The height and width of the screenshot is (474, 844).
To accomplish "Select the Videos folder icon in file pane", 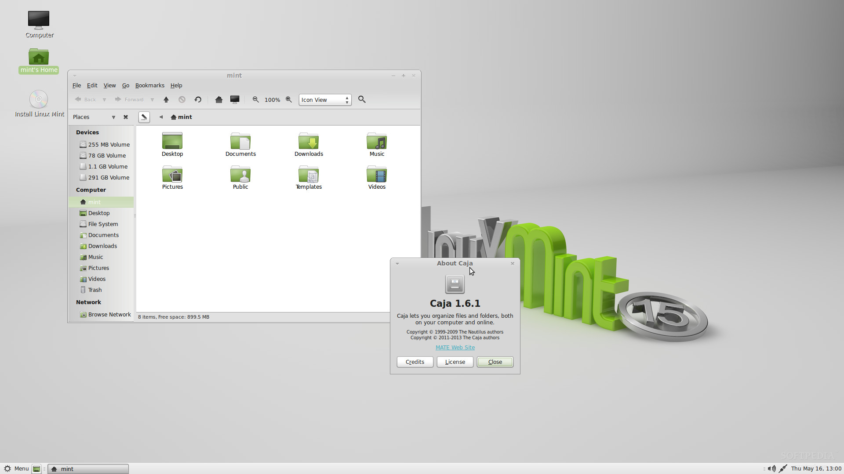I will (x=377, y=177).
